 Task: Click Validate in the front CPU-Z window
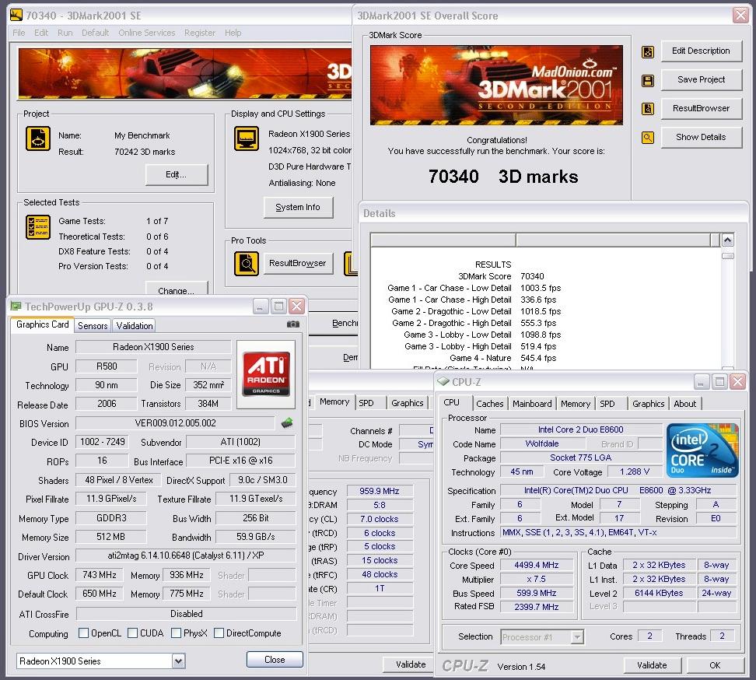point(652,665)
